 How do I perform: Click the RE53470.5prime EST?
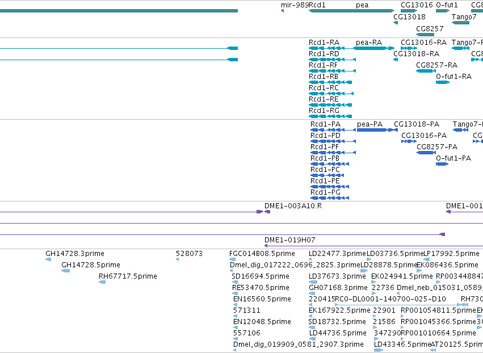235,293
